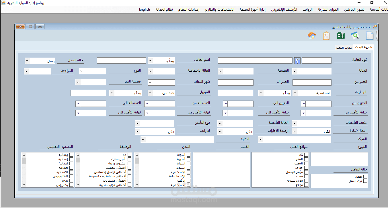This screenshot has height=208, width=388.
Task: Expand the اعمال خطرة dropdown
Action: (x=295, y=132)
